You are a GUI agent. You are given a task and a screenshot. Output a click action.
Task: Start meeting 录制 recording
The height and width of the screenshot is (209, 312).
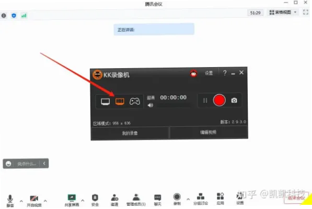click(177, 200)
